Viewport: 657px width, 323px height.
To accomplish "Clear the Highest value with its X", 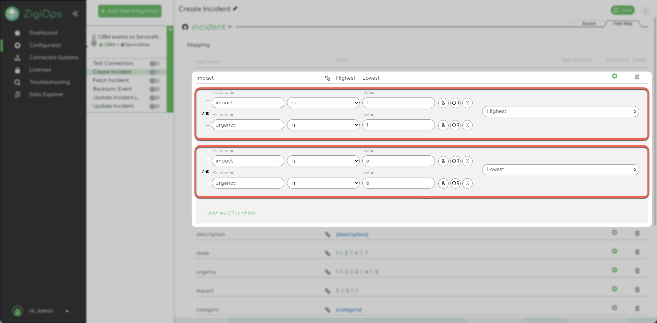I will (x=635, y=112).
